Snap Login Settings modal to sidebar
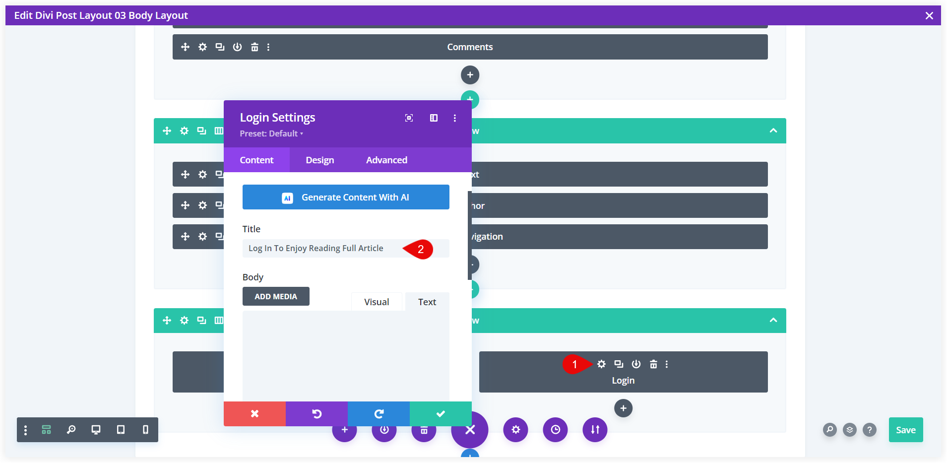 click(434, 118)
